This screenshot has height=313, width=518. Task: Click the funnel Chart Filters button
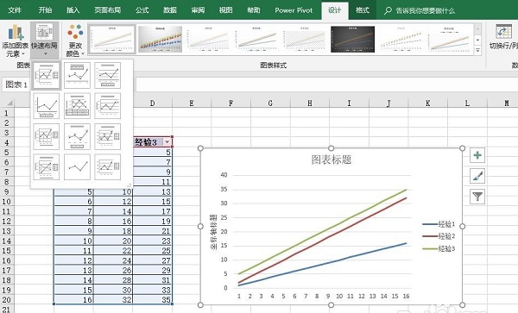(477, 197)
